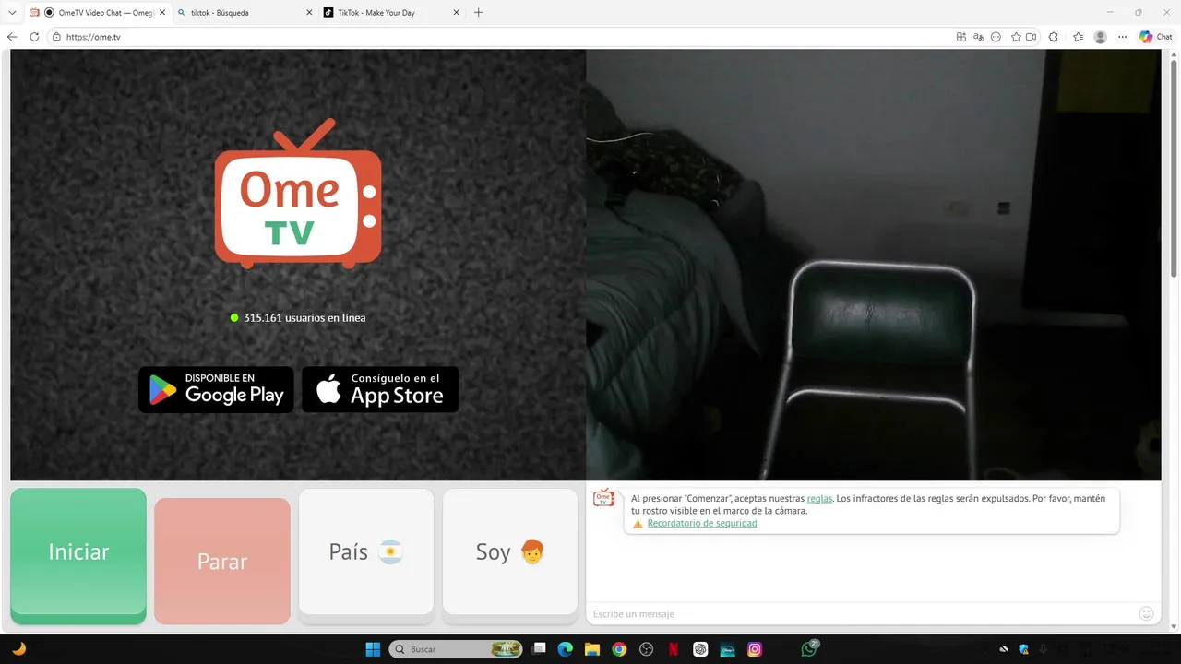View site information icon in address bar

pos(56,37)
